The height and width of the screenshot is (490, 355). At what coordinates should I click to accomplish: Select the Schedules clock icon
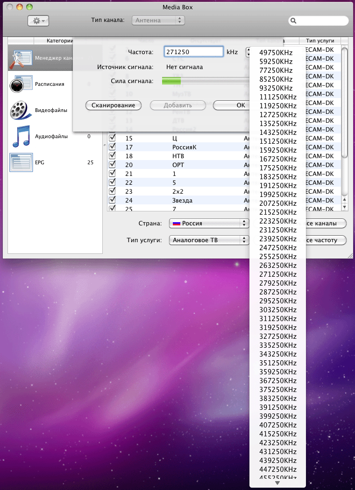[x=16, y=84]
